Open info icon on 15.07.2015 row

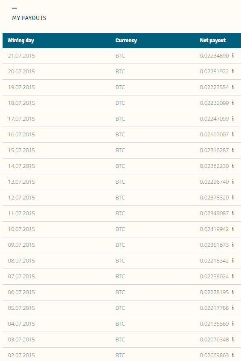pos(233,150)
